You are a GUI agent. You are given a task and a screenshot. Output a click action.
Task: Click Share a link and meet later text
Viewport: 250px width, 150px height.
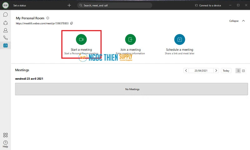179,53
